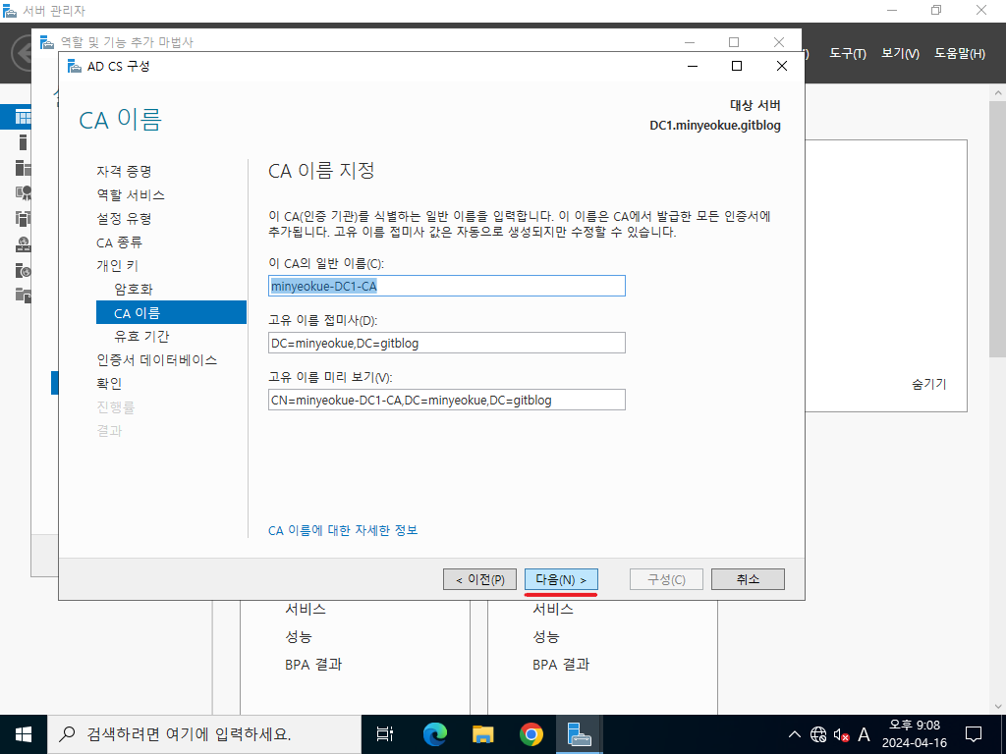Click AD CS sidebar icon in Server Manager
This screenshot has height=754, width=1006.
[x=24, y=193]
